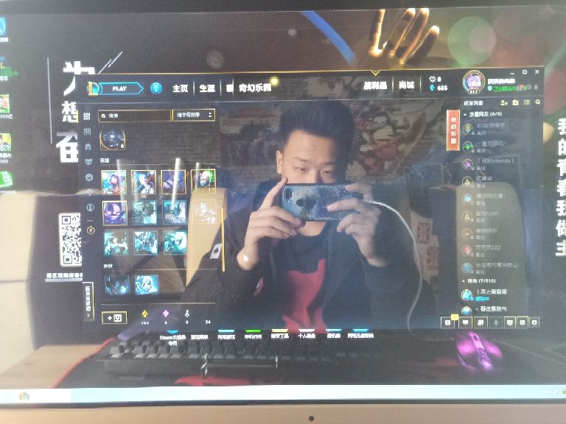Open the sort order dropdown
566x424 pixels.
193,116
